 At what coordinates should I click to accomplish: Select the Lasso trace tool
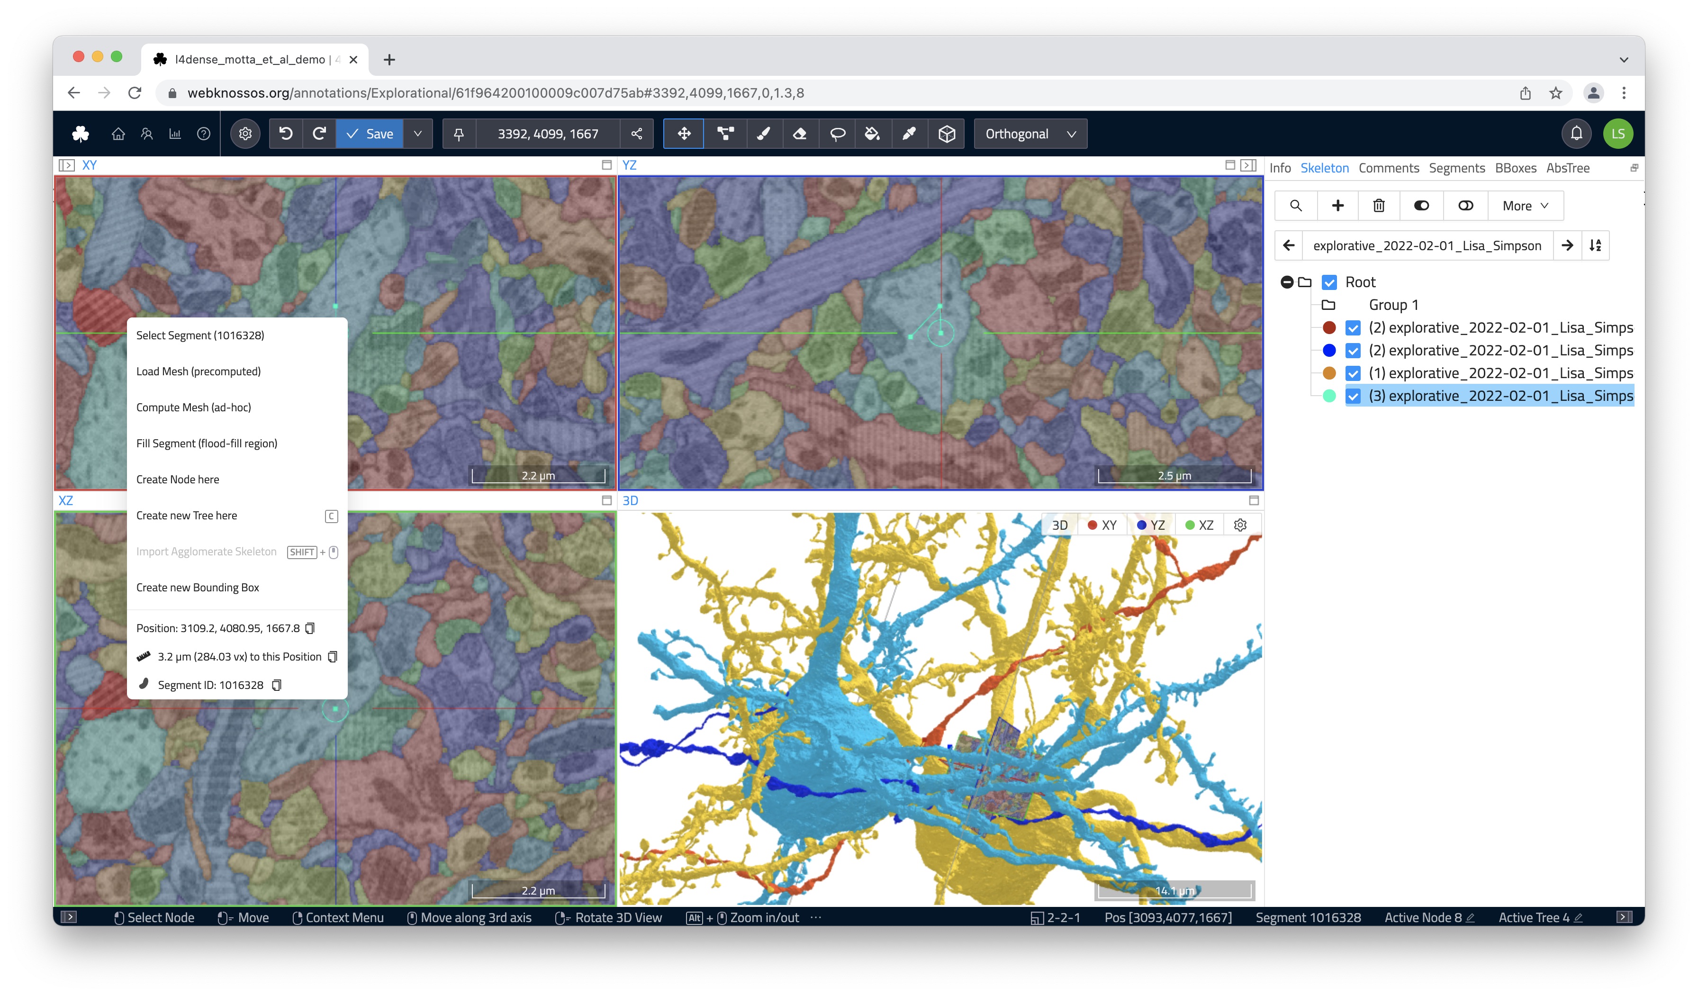point(837,134)
